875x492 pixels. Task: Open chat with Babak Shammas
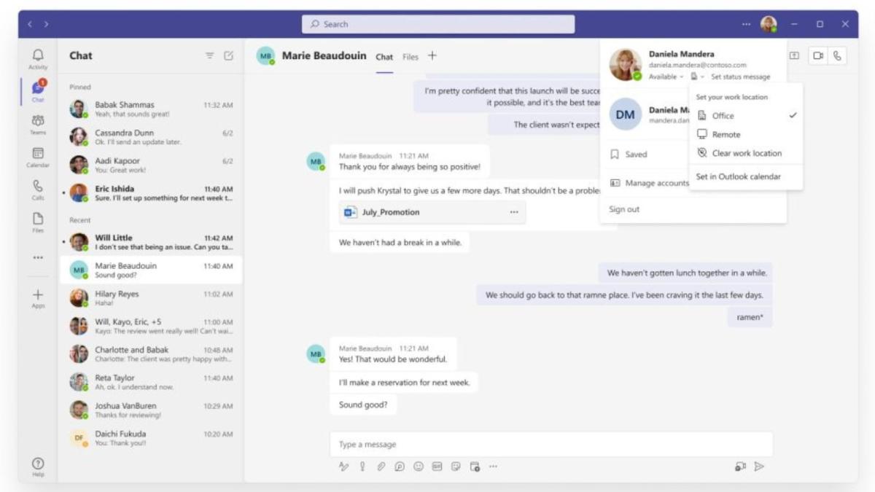151,109
